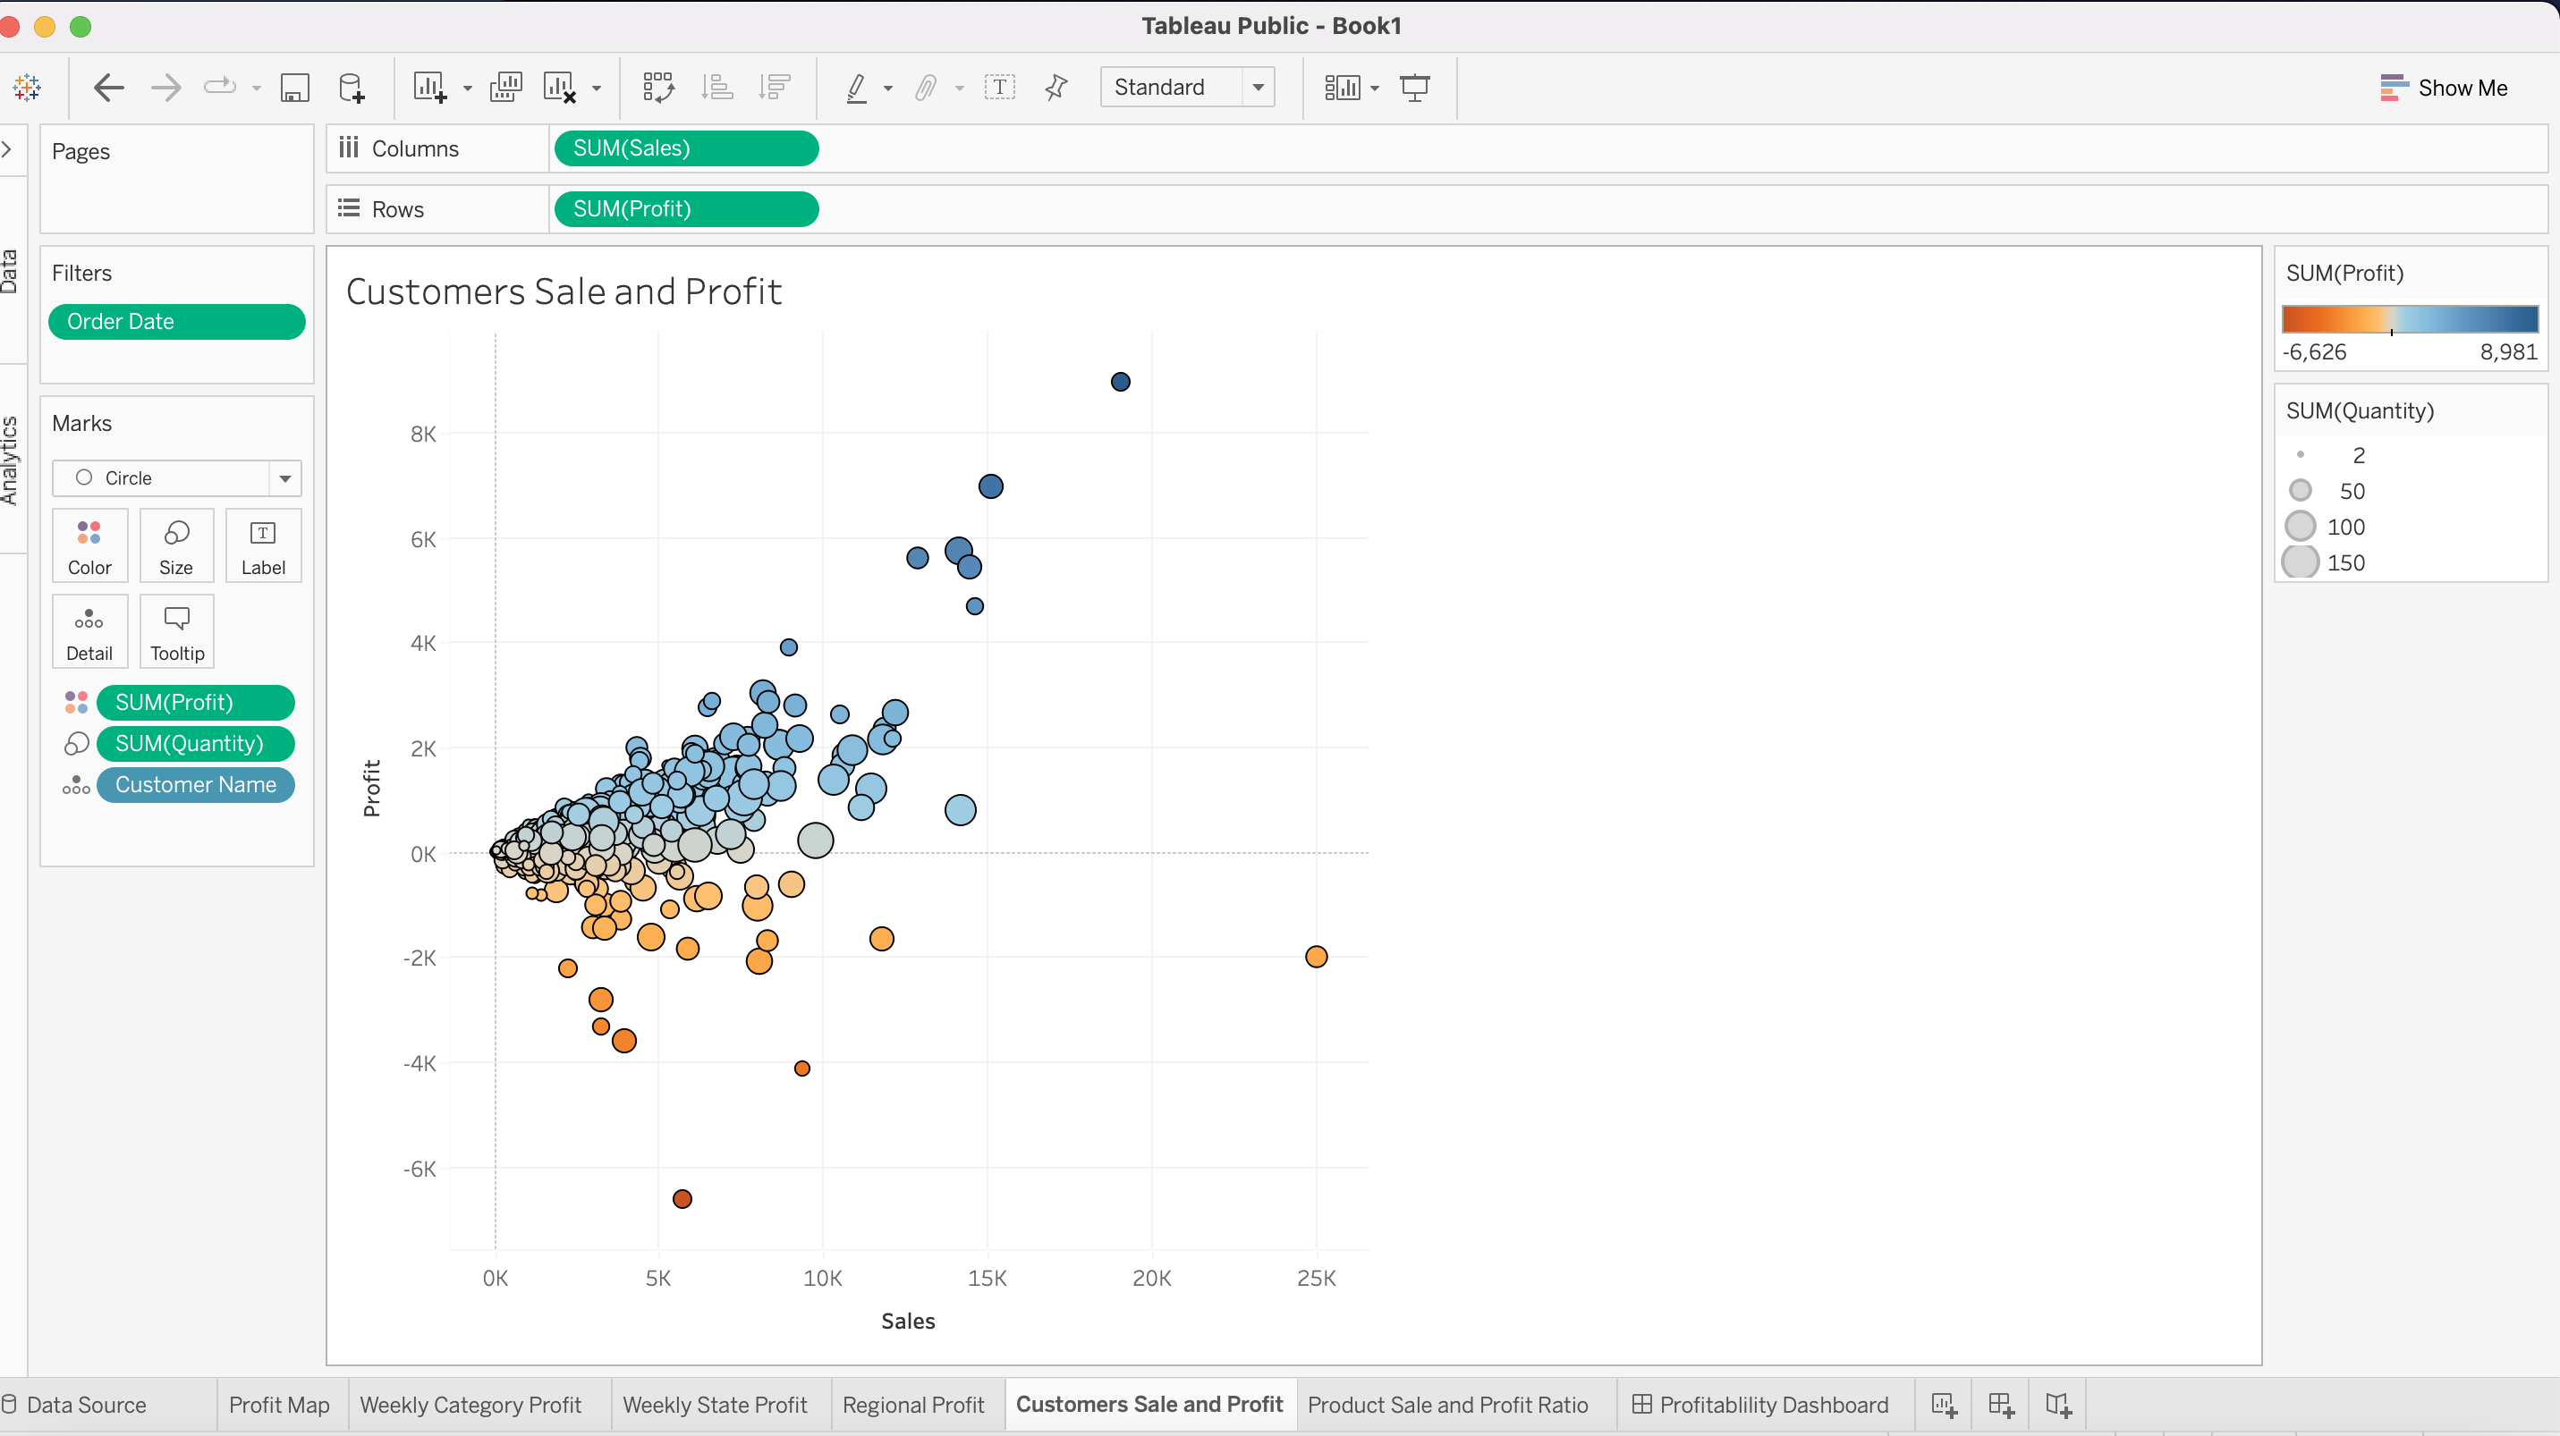The width and height of the screenshot is (2560, 1436).
Task: Select the darkest blue top scatter point
Action: 1120,381
